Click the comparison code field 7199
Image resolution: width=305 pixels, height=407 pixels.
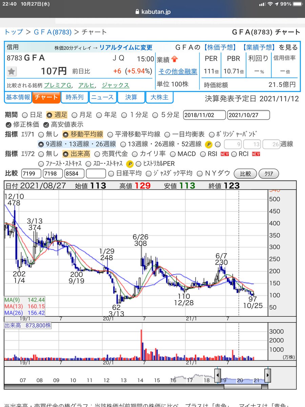(31, 174)
